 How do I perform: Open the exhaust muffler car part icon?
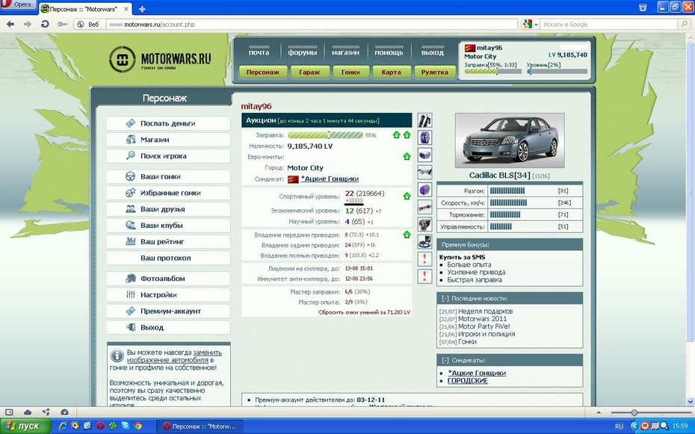424,155
